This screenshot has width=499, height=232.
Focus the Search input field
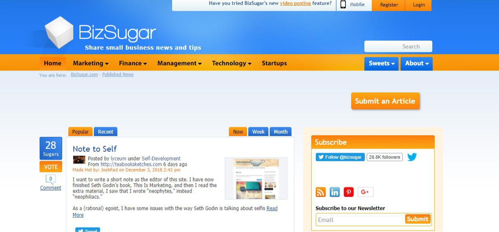398,46
